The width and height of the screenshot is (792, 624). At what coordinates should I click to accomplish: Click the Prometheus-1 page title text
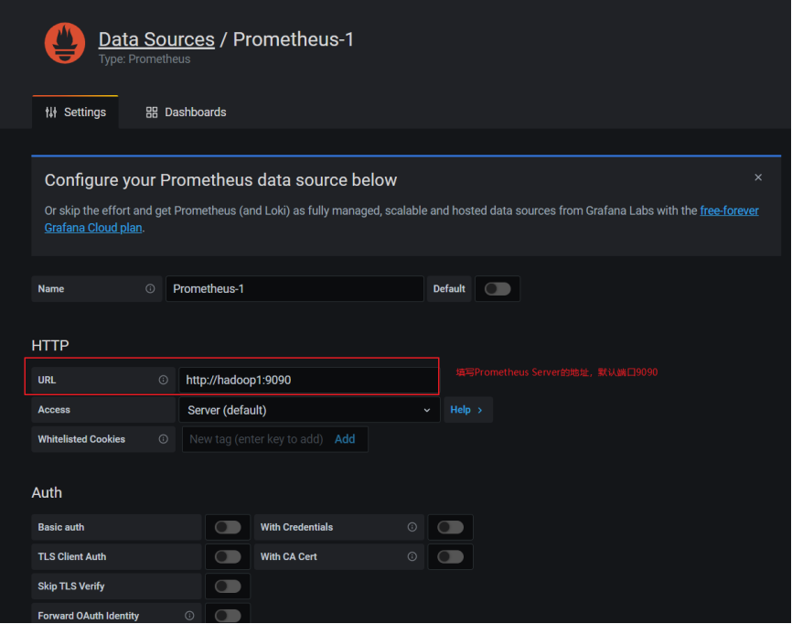tap(294, 39)
